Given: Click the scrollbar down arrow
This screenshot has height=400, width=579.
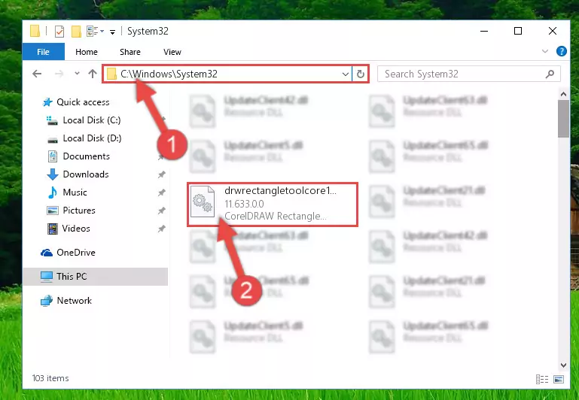Looking at the screenshot, I should (563, 365).
